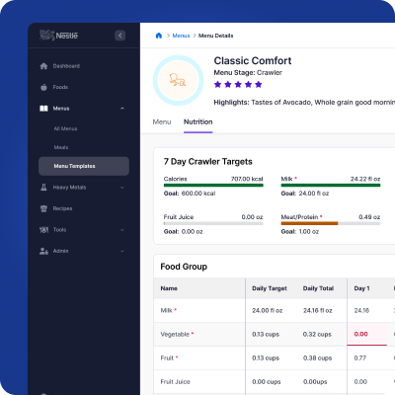Follow the Menus breadcrumb link
This screenshot has width=395, height=395.
pyautogui.click(x=181, y=36)
